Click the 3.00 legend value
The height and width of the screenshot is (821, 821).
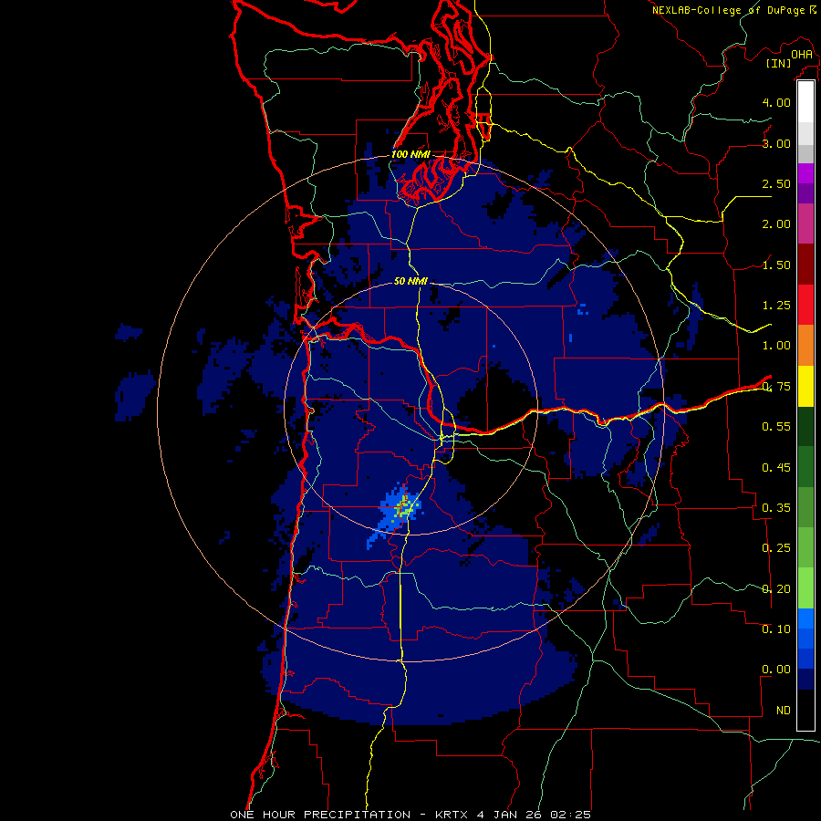pos(776,143)
